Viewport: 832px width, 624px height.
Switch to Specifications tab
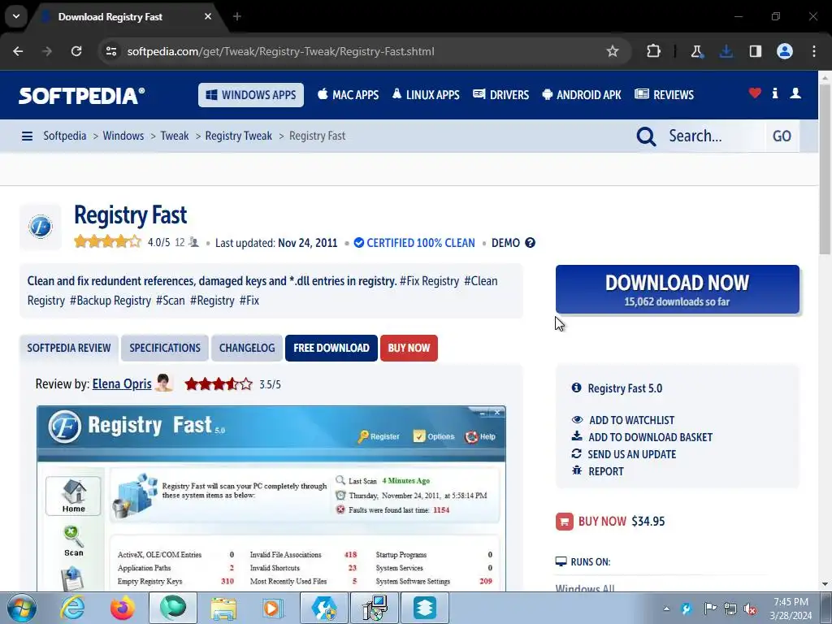click(x=165, y=348)
